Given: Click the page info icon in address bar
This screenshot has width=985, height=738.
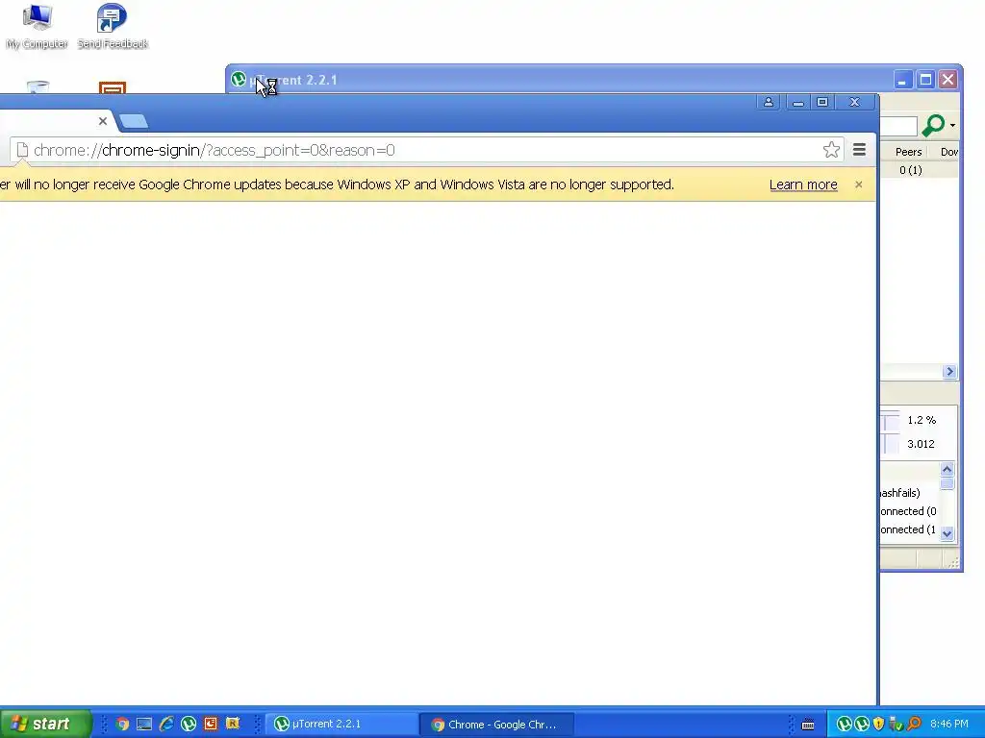Looking at the screenshot, I should (23, 150).
